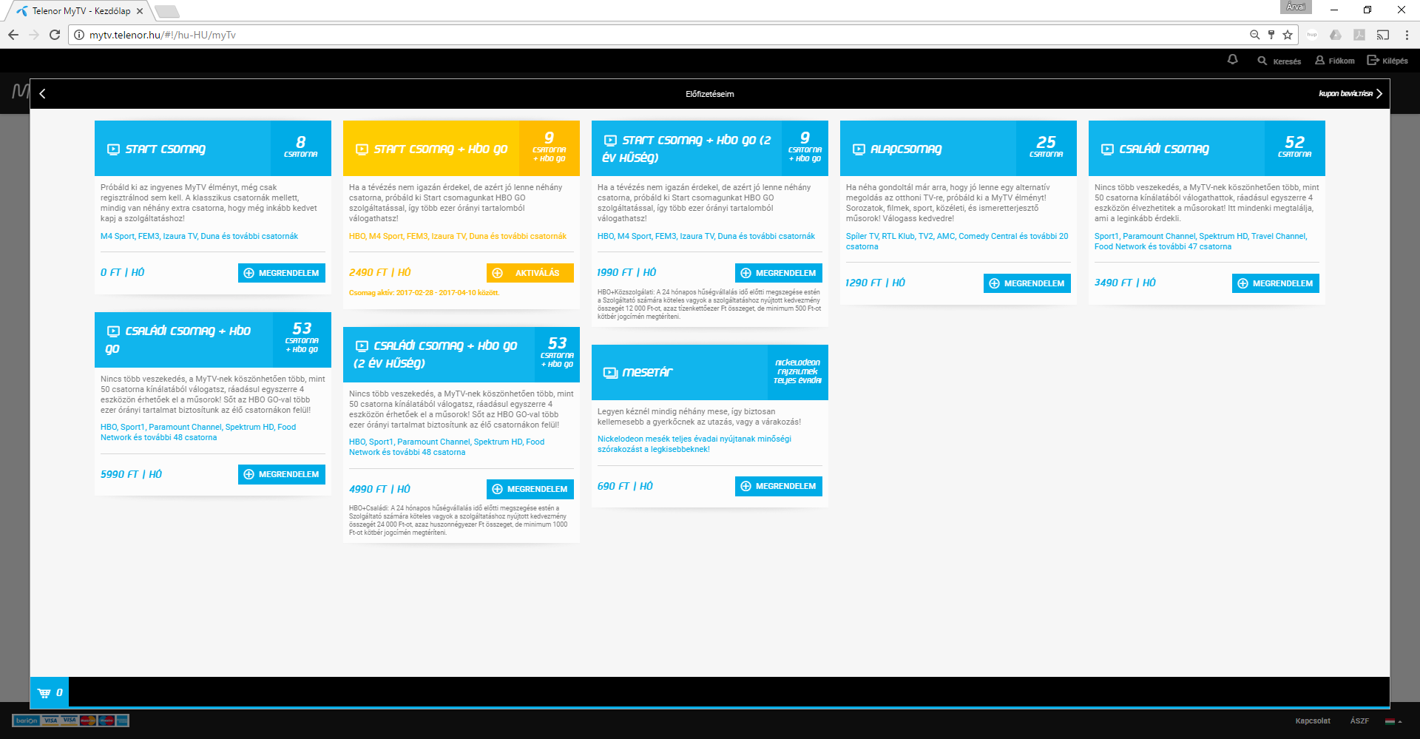Open the Kapcsolat footer link
1420x739 pixels.
pos(1313,721)
